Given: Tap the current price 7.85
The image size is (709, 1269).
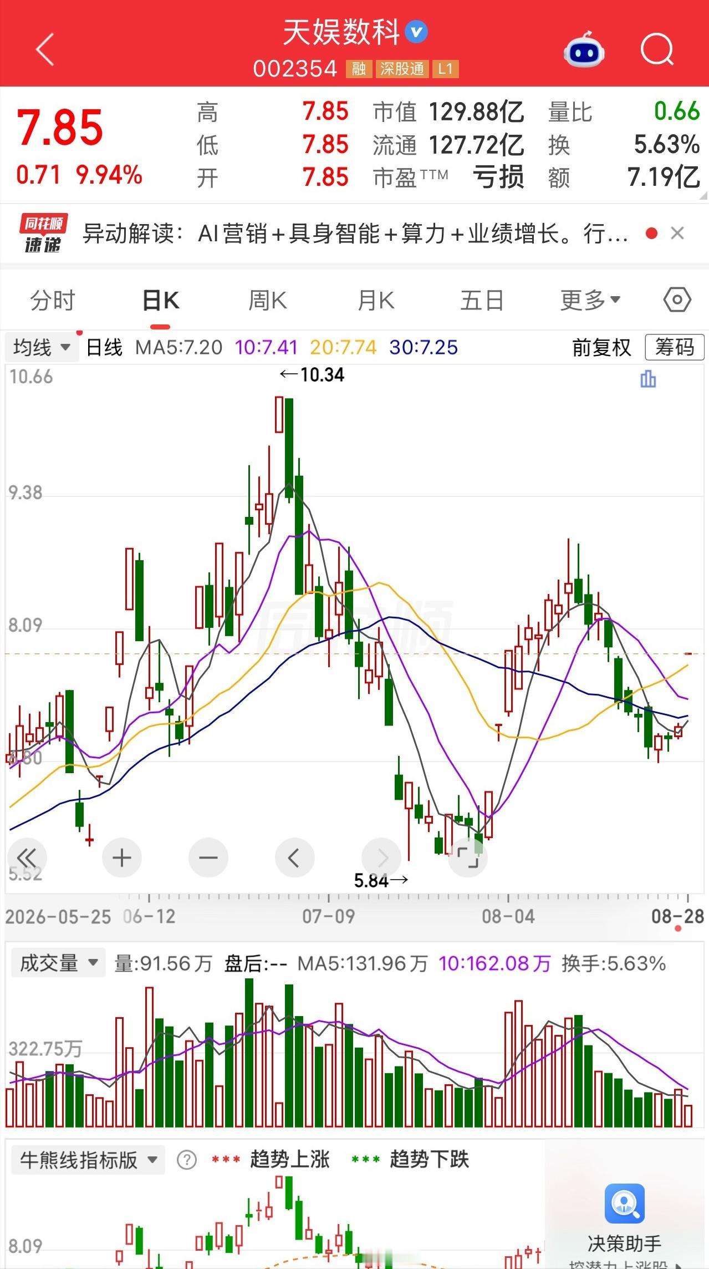Looking at the screenshot, I should point(60,128).
